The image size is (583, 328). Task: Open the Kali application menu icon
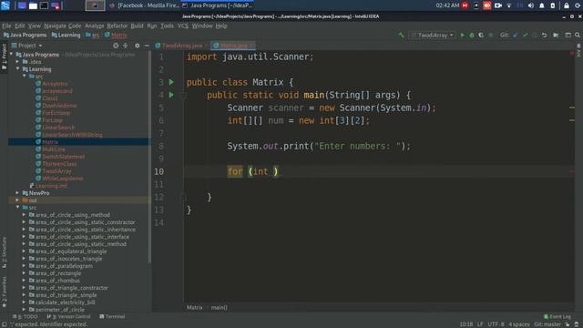pos(5,5)
